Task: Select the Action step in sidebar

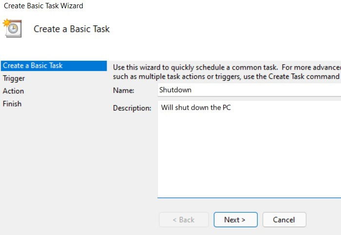Action: tap(13, 91)
